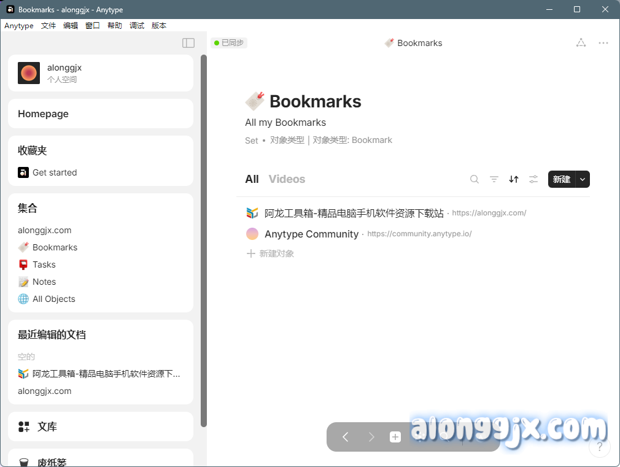Click the plus icon in bottom navigation bar
Screen dimensions: 620x467
pyautogui.click(x=395, y=437)
